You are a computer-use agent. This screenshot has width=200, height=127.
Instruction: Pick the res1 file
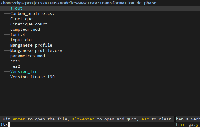[x=15, y=61]
